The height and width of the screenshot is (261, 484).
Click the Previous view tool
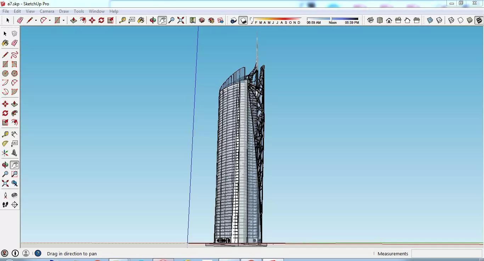point(14,183)
